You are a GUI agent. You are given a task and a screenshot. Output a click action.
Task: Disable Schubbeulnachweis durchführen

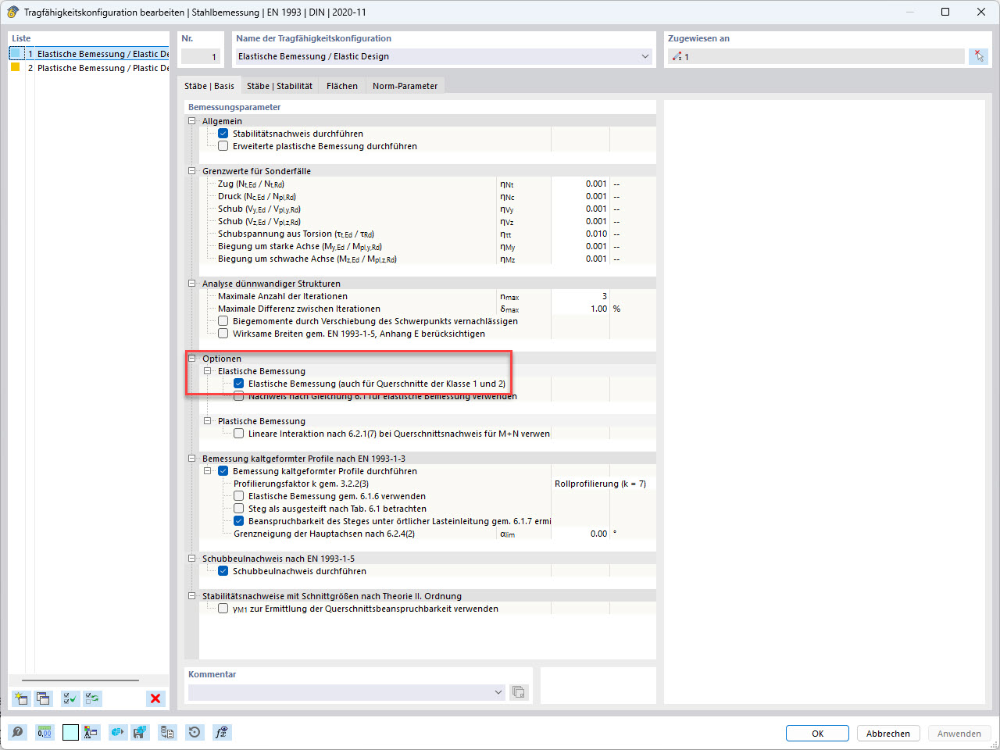click(223, 571)
